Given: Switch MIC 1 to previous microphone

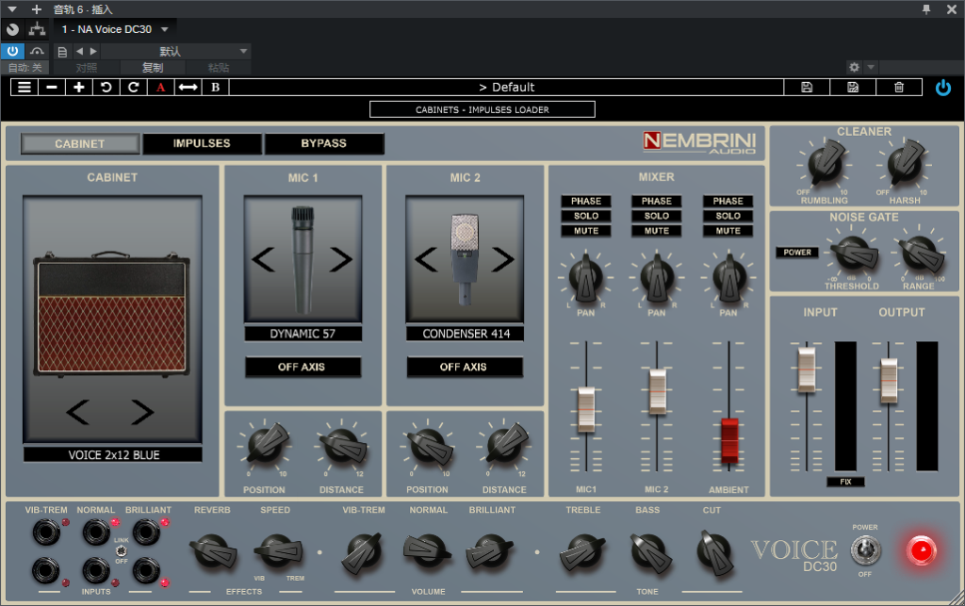Looking at the screenshot, I should pyautogui.click(x=264, y=259).
